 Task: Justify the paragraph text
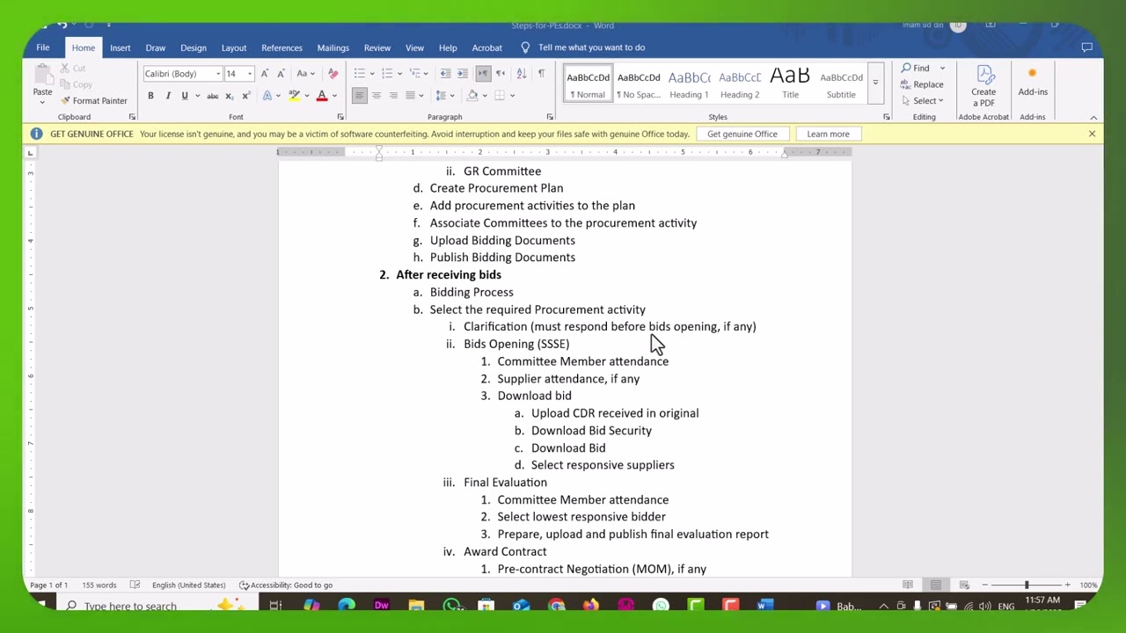coord(410,95)
